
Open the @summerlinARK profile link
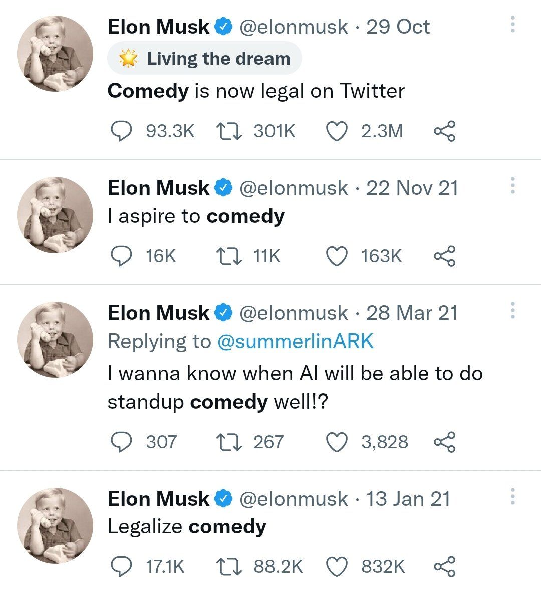tap(296, 341)
